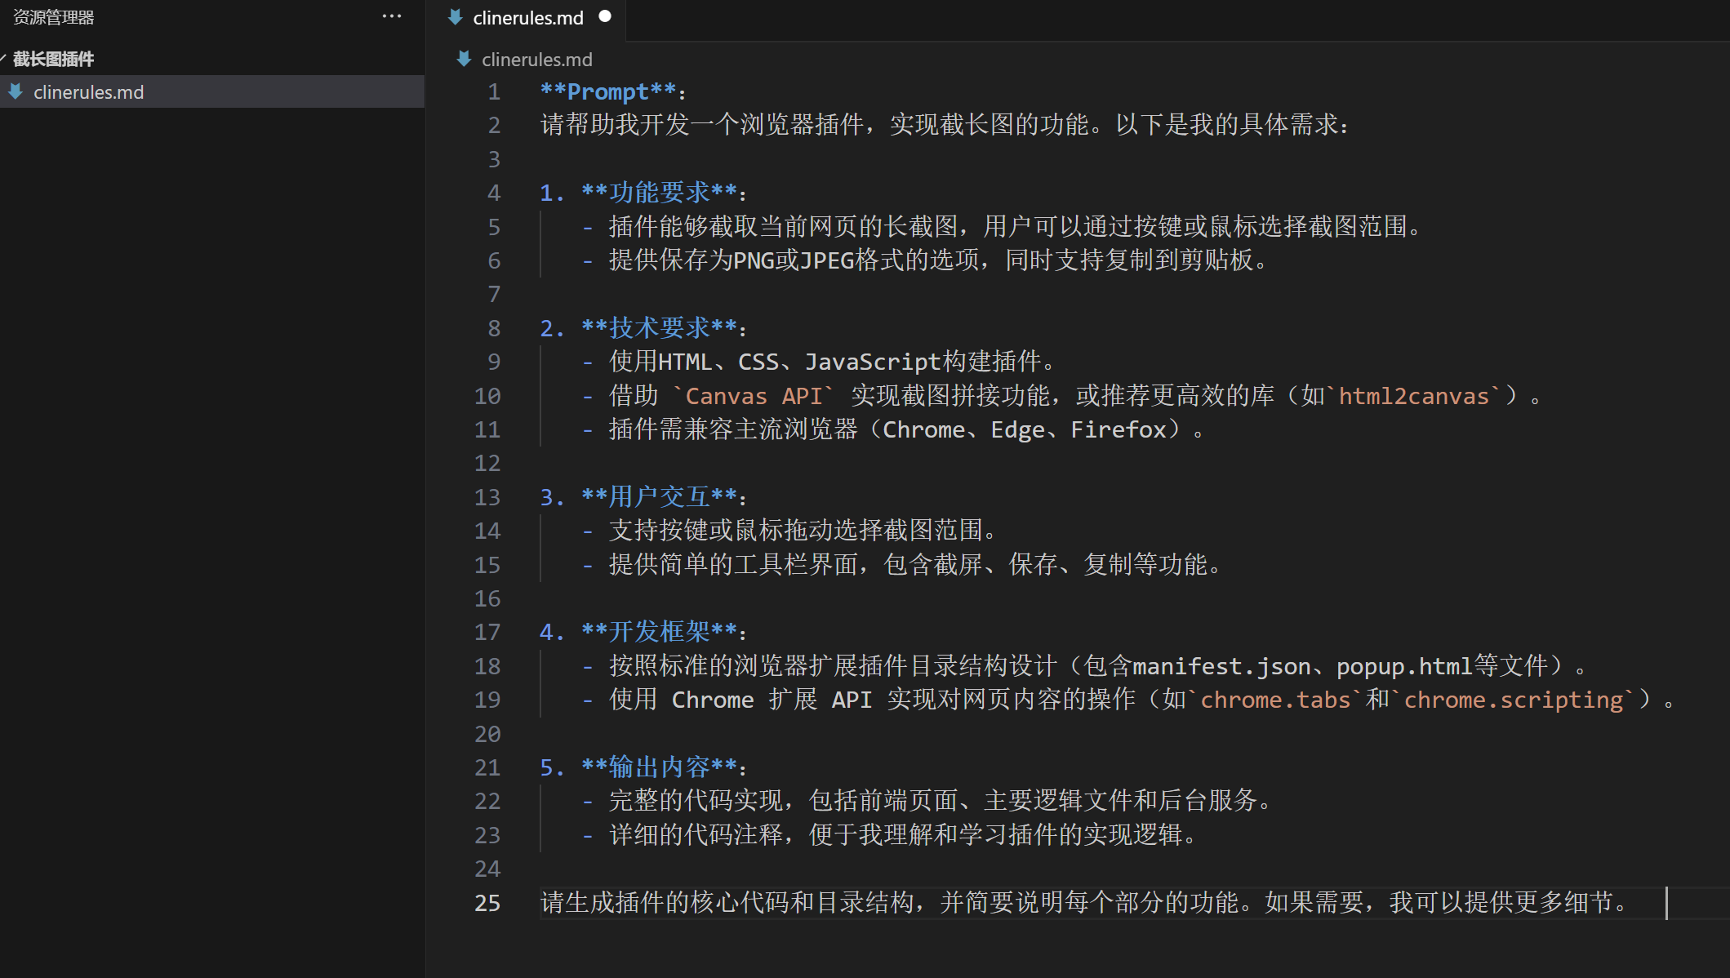Screen dimensions: 1730x978
Task: Click the breadcrumb markdown file icon
Action: [x=464, y=59]
